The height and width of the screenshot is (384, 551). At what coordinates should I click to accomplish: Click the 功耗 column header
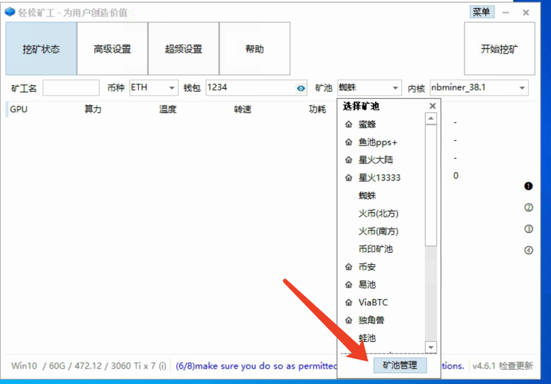tap(318, 109)
